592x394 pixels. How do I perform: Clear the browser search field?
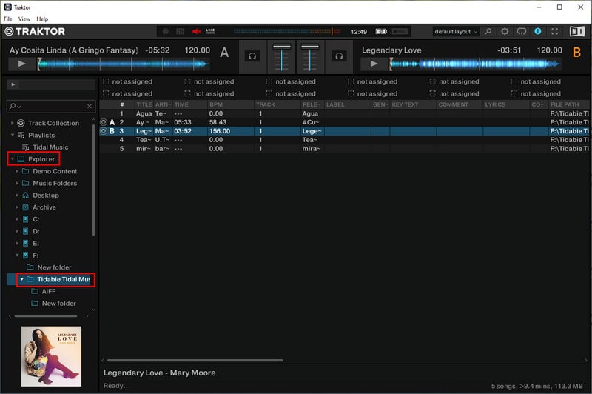pyautogui.click(x=90, y=107)
